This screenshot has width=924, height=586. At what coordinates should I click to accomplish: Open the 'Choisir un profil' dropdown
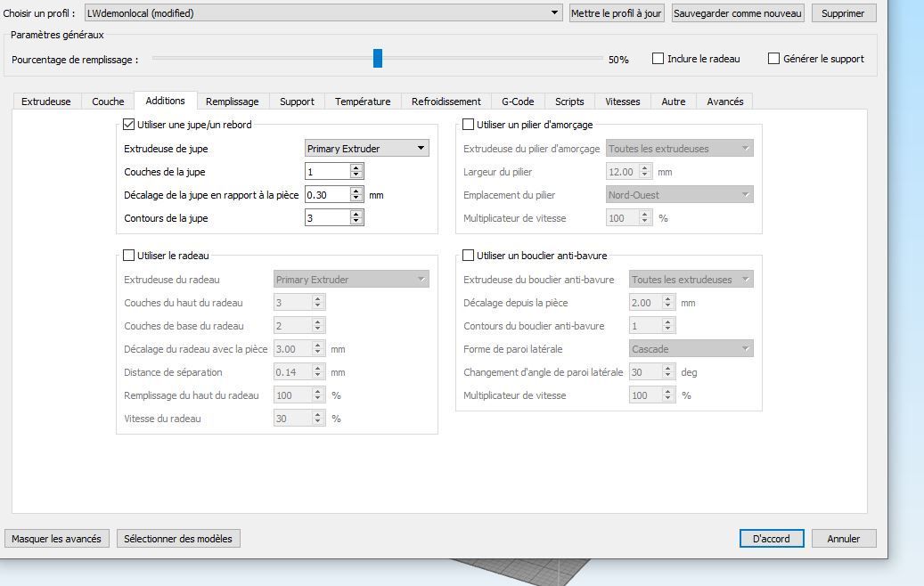pyautogui.click(x=323, y=13)
